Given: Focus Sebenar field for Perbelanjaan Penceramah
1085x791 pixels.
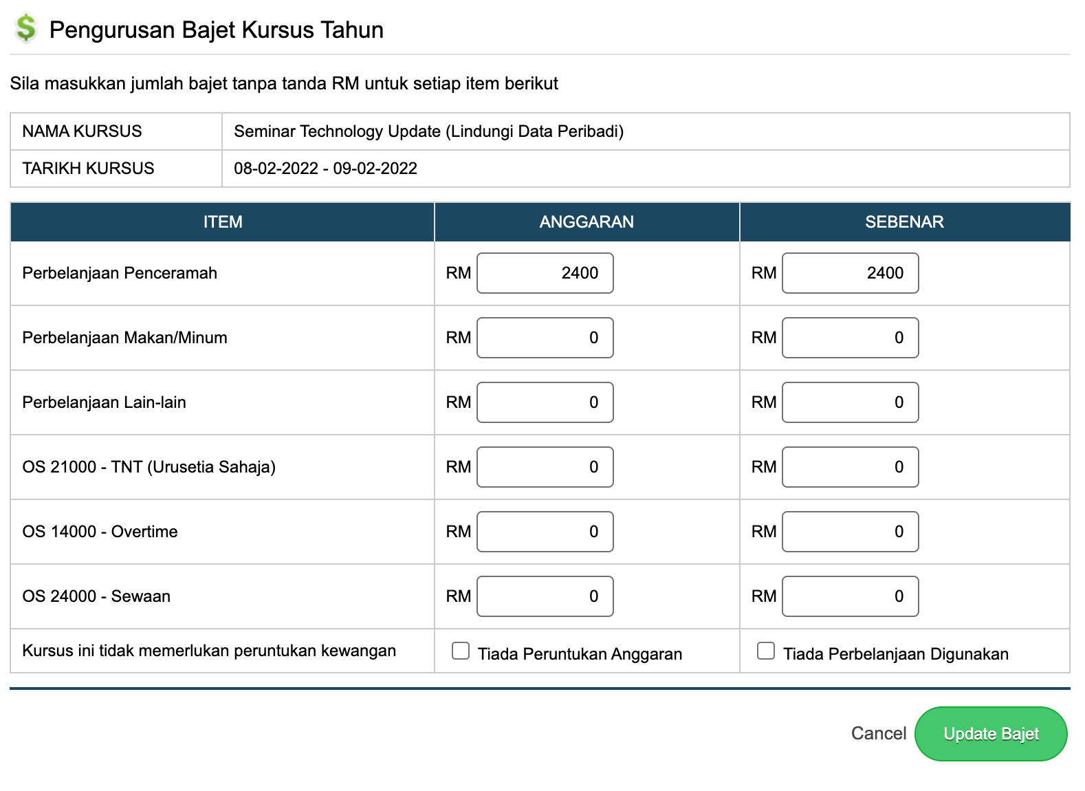Looking at the screenshot, I should 851,273.
